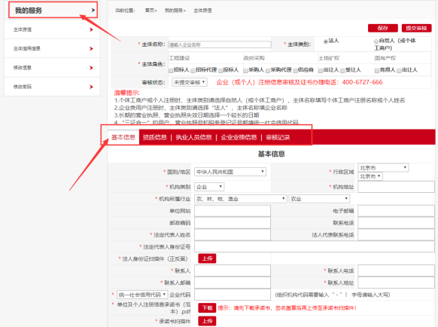Switch to the 执业人员信息 tab
438x327 pixels.
[x=193, y=137]
